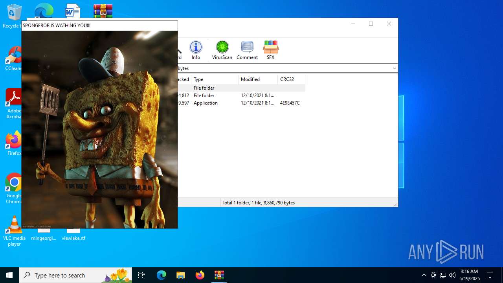Sort by the Modified column header
Screen dimensions: 503x283
pos(258,79)
